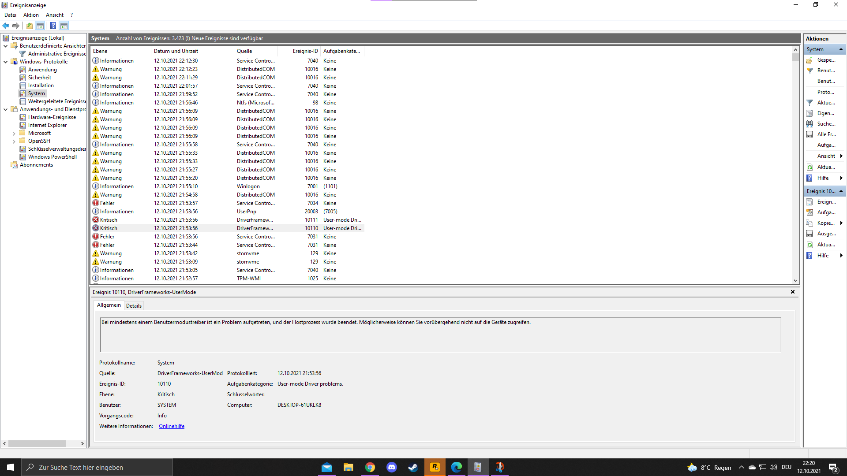847x476 pixels.
Task: Switch to the Details tab
Action: tap(134, 305)
